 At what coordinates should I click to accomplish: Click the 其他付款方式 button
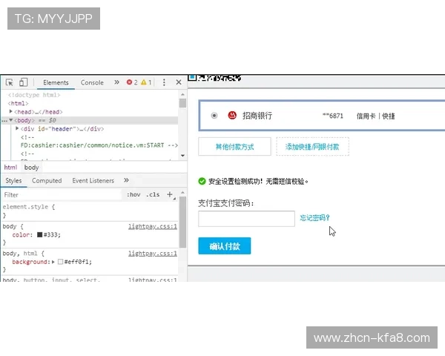coord(234,147)
